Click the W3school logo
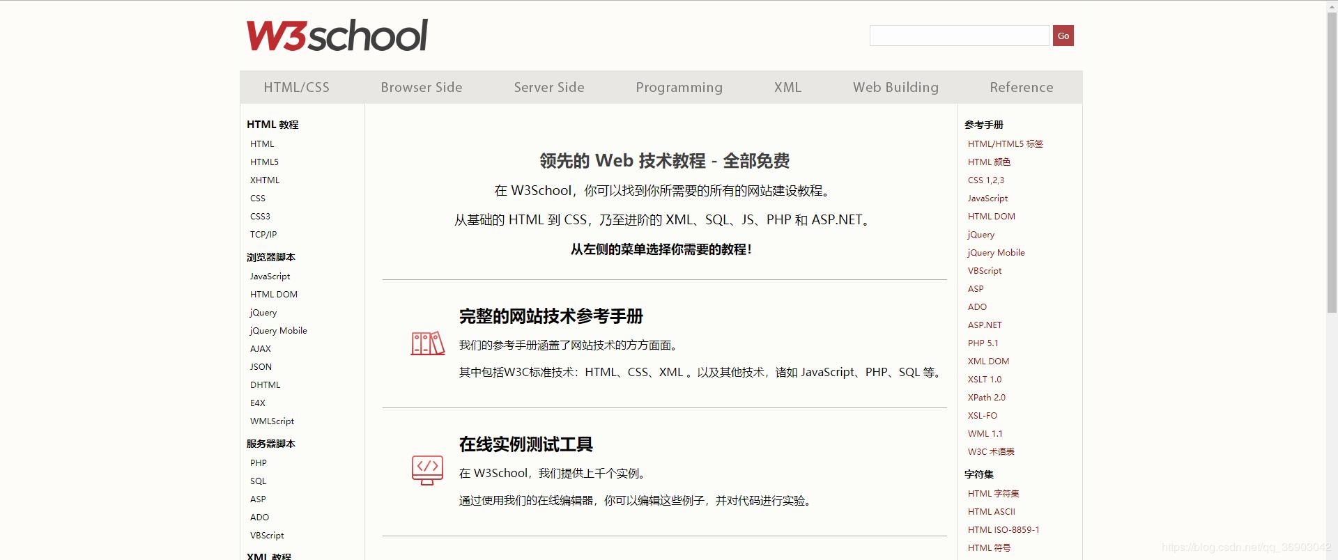The height and width of the screenshot is (560, 1338). (337, 36)
